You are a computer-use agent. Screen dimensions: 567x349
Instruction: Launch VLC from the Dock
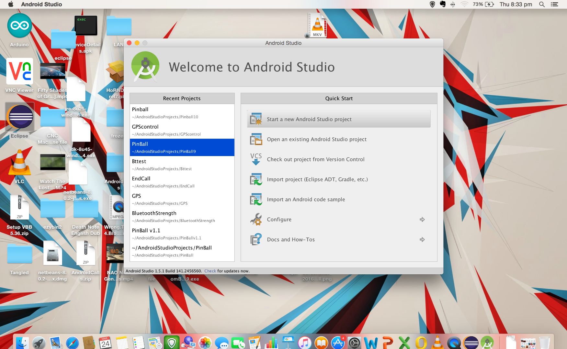437,343
